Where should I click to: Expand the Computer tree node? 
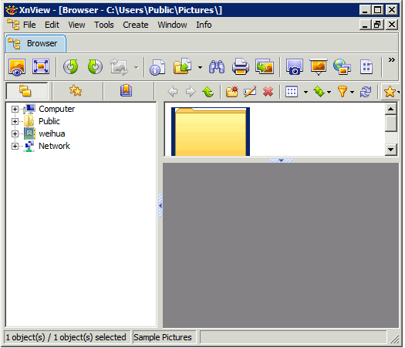tap(15, 110)
